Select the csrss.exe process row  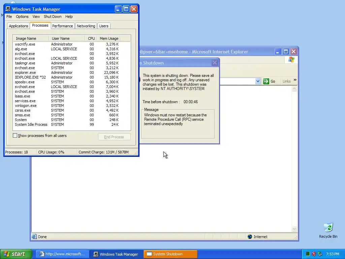tap(72, 110)
